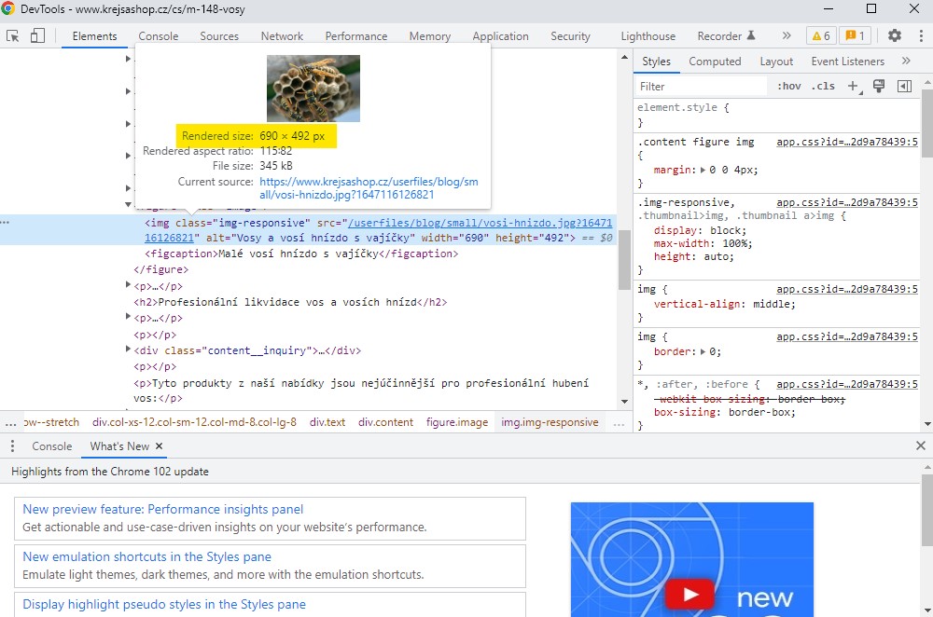Expand the div content__inquiry node

click(x=130, y=350)
